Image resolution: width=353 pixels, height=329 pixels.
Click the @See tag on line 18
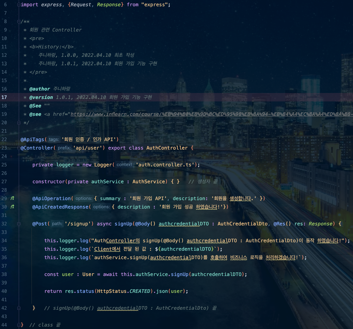pos(35,106)
